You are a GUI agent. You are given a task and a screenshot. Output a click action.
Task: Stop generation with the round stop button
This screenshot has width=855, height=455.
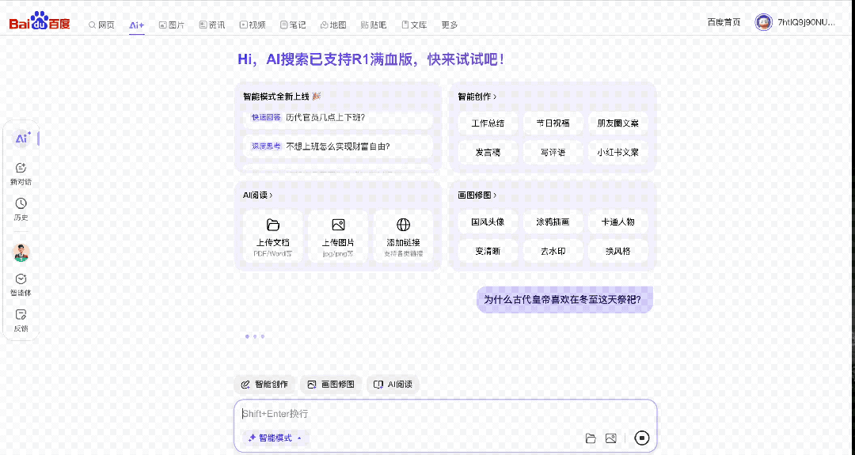[x=642, y=438]
